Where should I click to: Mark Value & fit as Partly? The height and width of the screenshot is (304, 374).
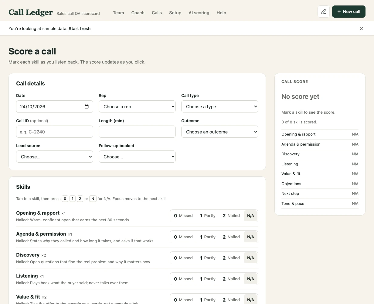point(208,300)
